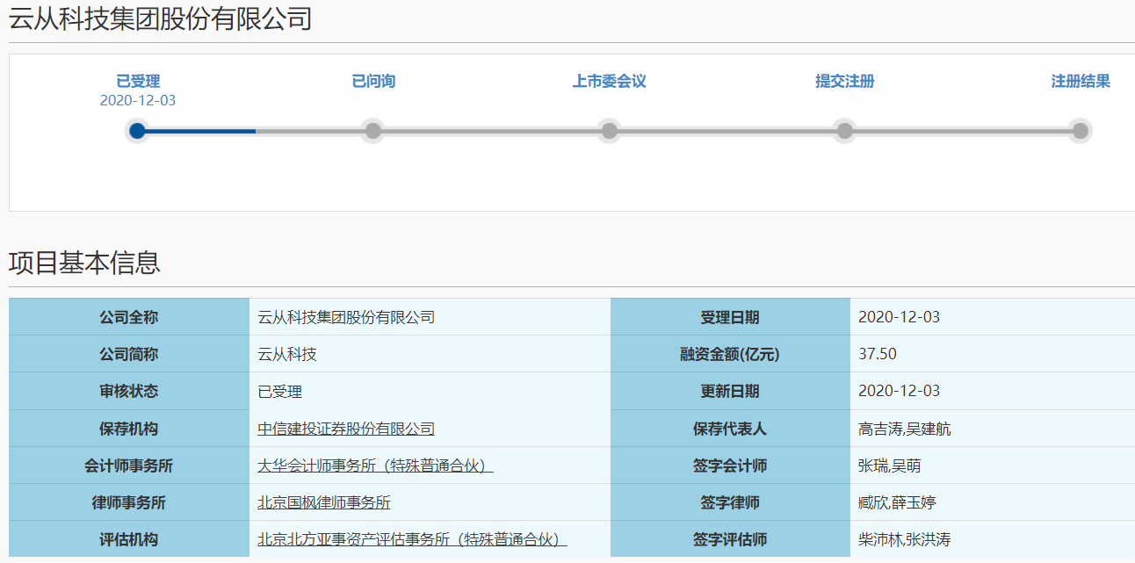Click the company full name value in the table

pos(346,317)
